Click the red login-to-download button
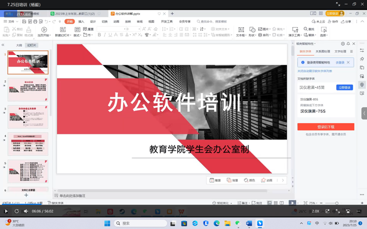This screenshot has width=367, height=229. 326,127
